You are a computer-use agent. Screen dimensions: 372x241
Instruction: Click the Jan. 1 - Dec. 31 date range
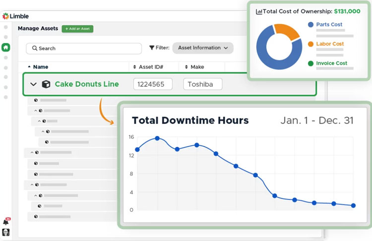[x=317, y=120]
